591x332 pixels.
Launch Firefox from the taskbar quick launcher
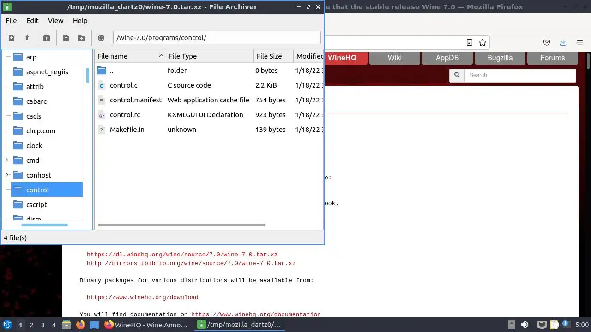point(81,325)
